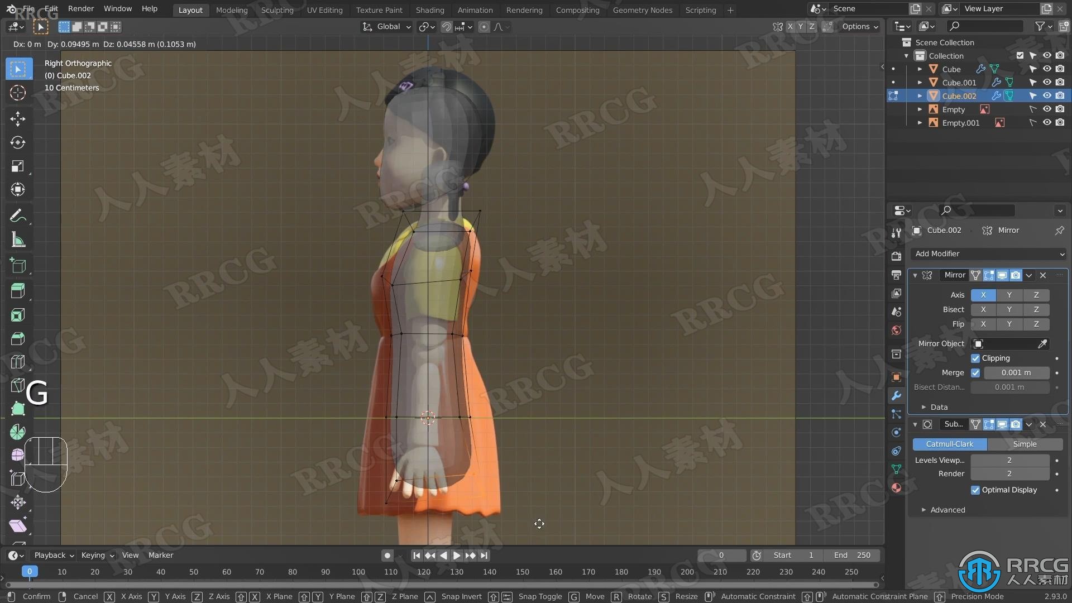1072x603 pixels.
Task: Toggle visibility of Empty object
Action: (x=1046, y=108)
